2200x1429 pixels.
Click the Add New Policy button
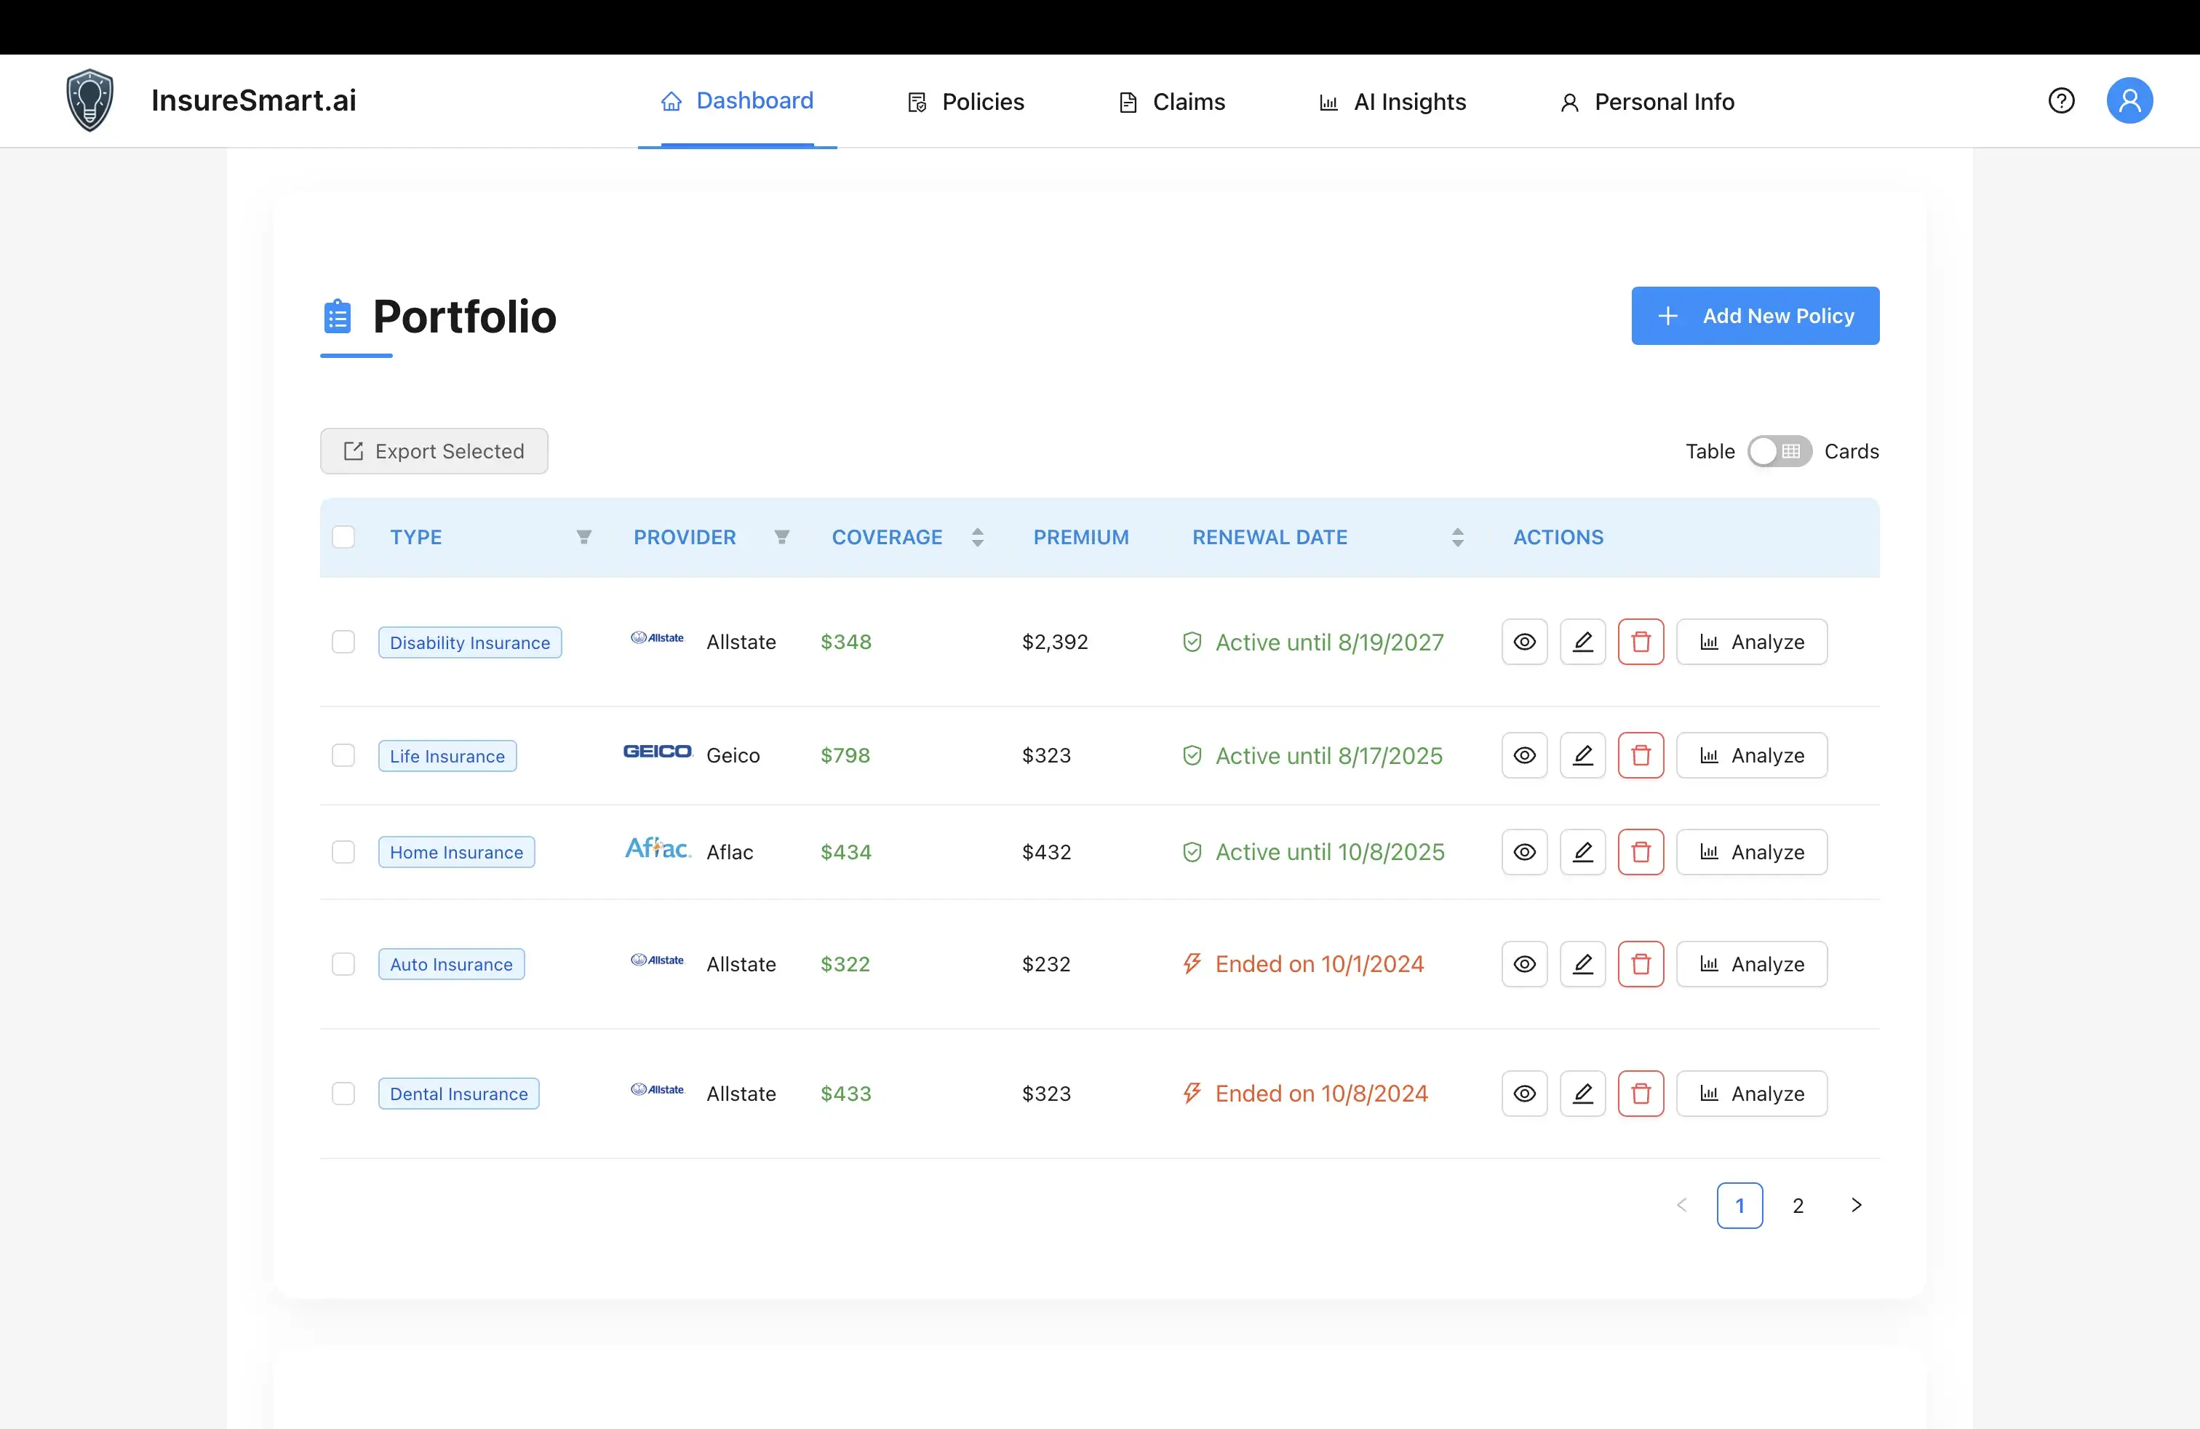[1755, 316]
